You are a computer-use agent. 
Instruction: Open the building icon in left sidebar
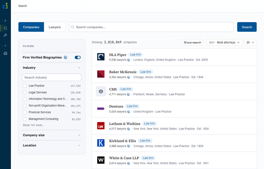(x=5, y=53)
